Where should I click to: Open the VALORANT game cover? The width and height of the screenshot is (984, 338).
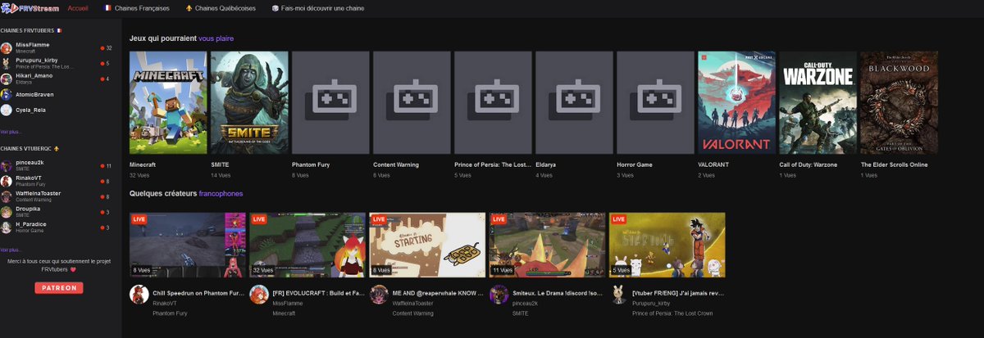point(736,102)
